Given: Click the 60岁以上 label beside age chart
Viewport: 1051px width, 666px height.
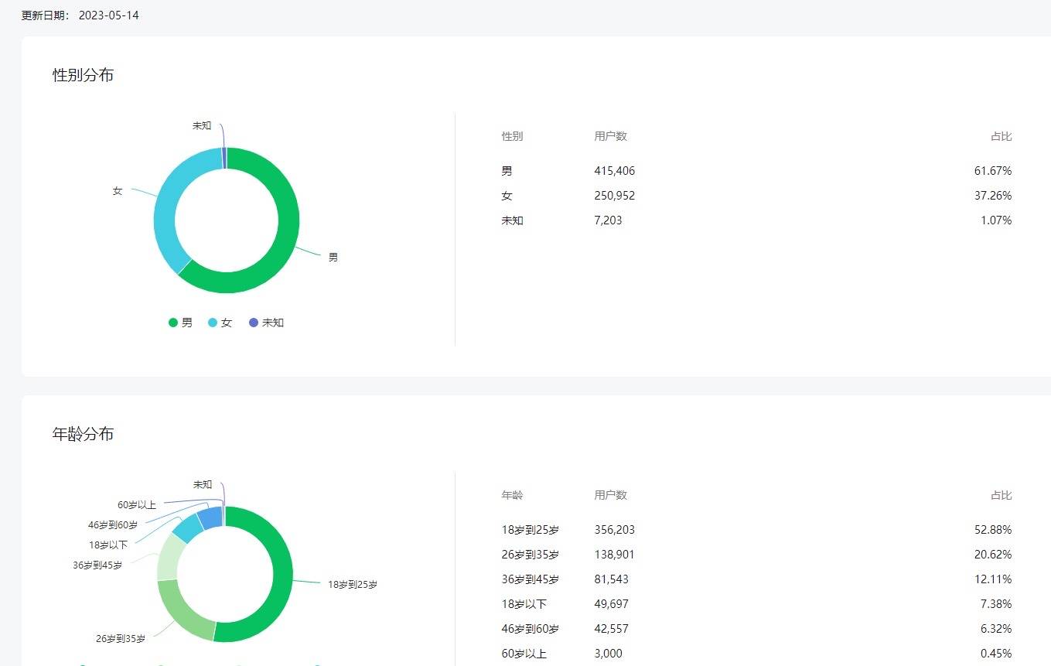Looking at the screenshot, I should tap(136, 505).
